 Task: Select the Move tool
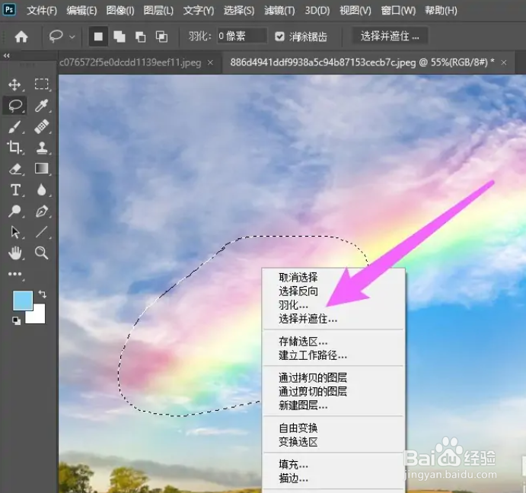coord(14,84)
